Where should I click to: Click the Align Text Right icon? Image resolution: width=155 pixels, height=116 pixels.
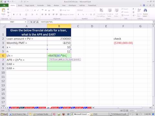(x=49, y=15)
